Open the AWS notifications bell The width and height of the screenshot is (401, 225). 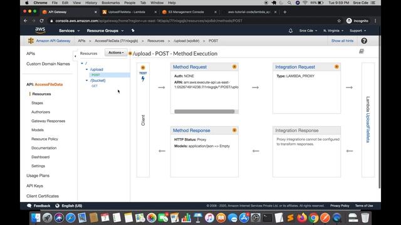[291, 31]
